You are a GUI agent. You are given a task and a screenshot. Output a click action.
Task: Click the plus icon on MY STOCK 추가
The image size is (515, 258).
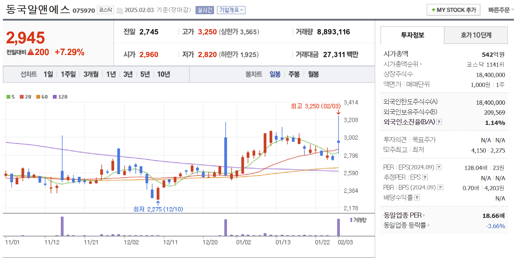(434, 10)
